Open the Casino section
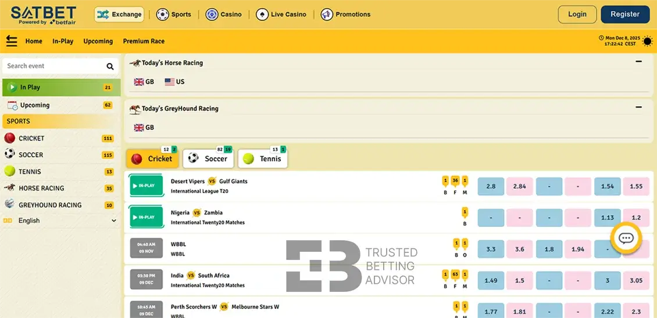Image resolution: width=657 pixels, height=318 pixels. [223, 15]
